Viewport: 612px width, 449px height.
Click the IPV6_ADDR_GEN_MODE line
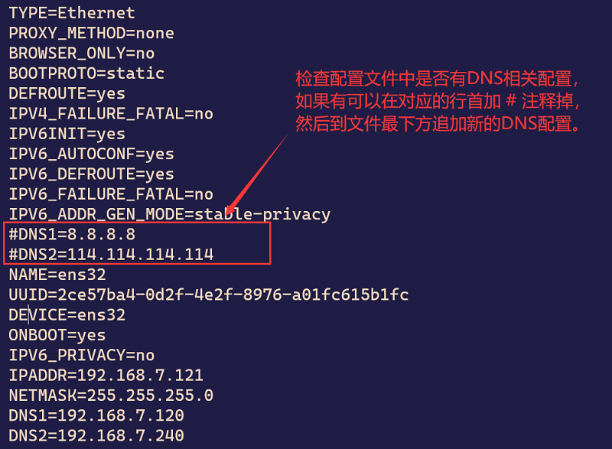coord(169,214)
